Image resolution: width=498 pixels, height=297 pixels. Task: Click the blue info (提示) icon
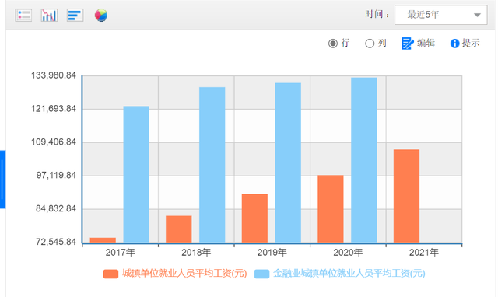click(454, 44)
